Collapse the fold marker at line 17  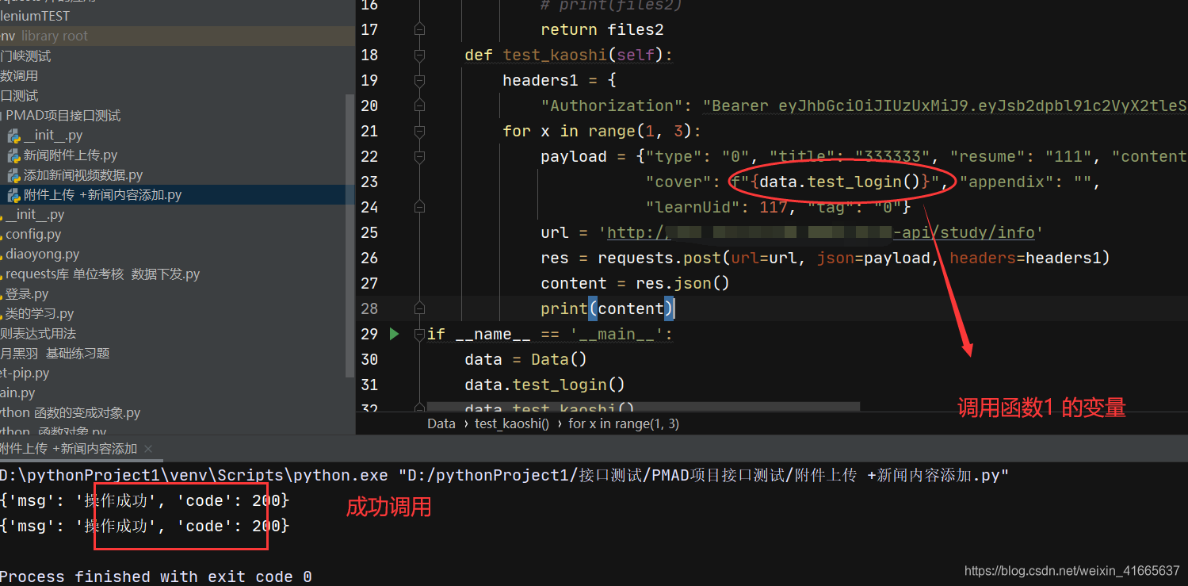click(419, 29)
